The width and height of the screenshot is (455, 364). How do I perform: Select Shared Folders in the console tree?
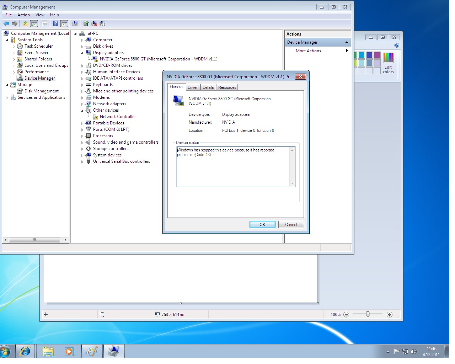click(38, 59)
